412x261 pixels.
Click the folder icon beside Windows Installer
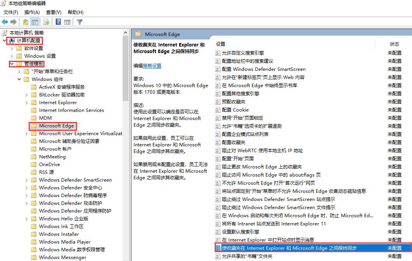tap(34, 234)
